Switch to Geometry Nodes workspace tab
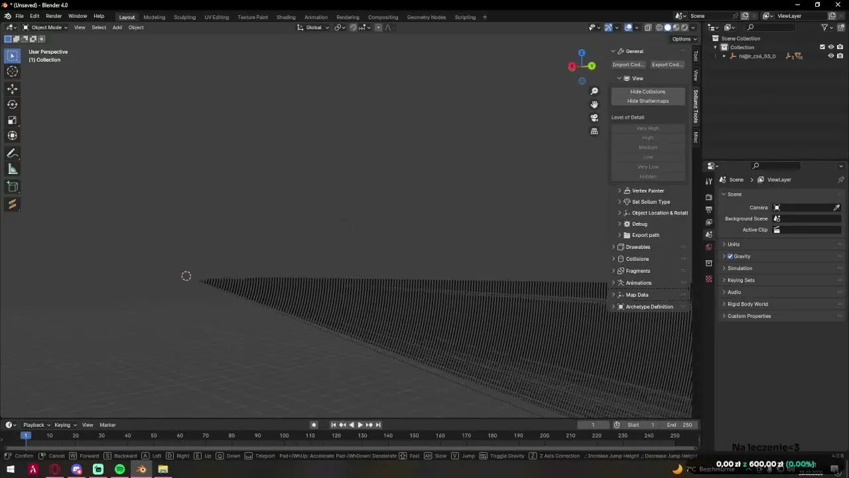The width and height of the screenshot is (849, 478). [x=426, y=17]
